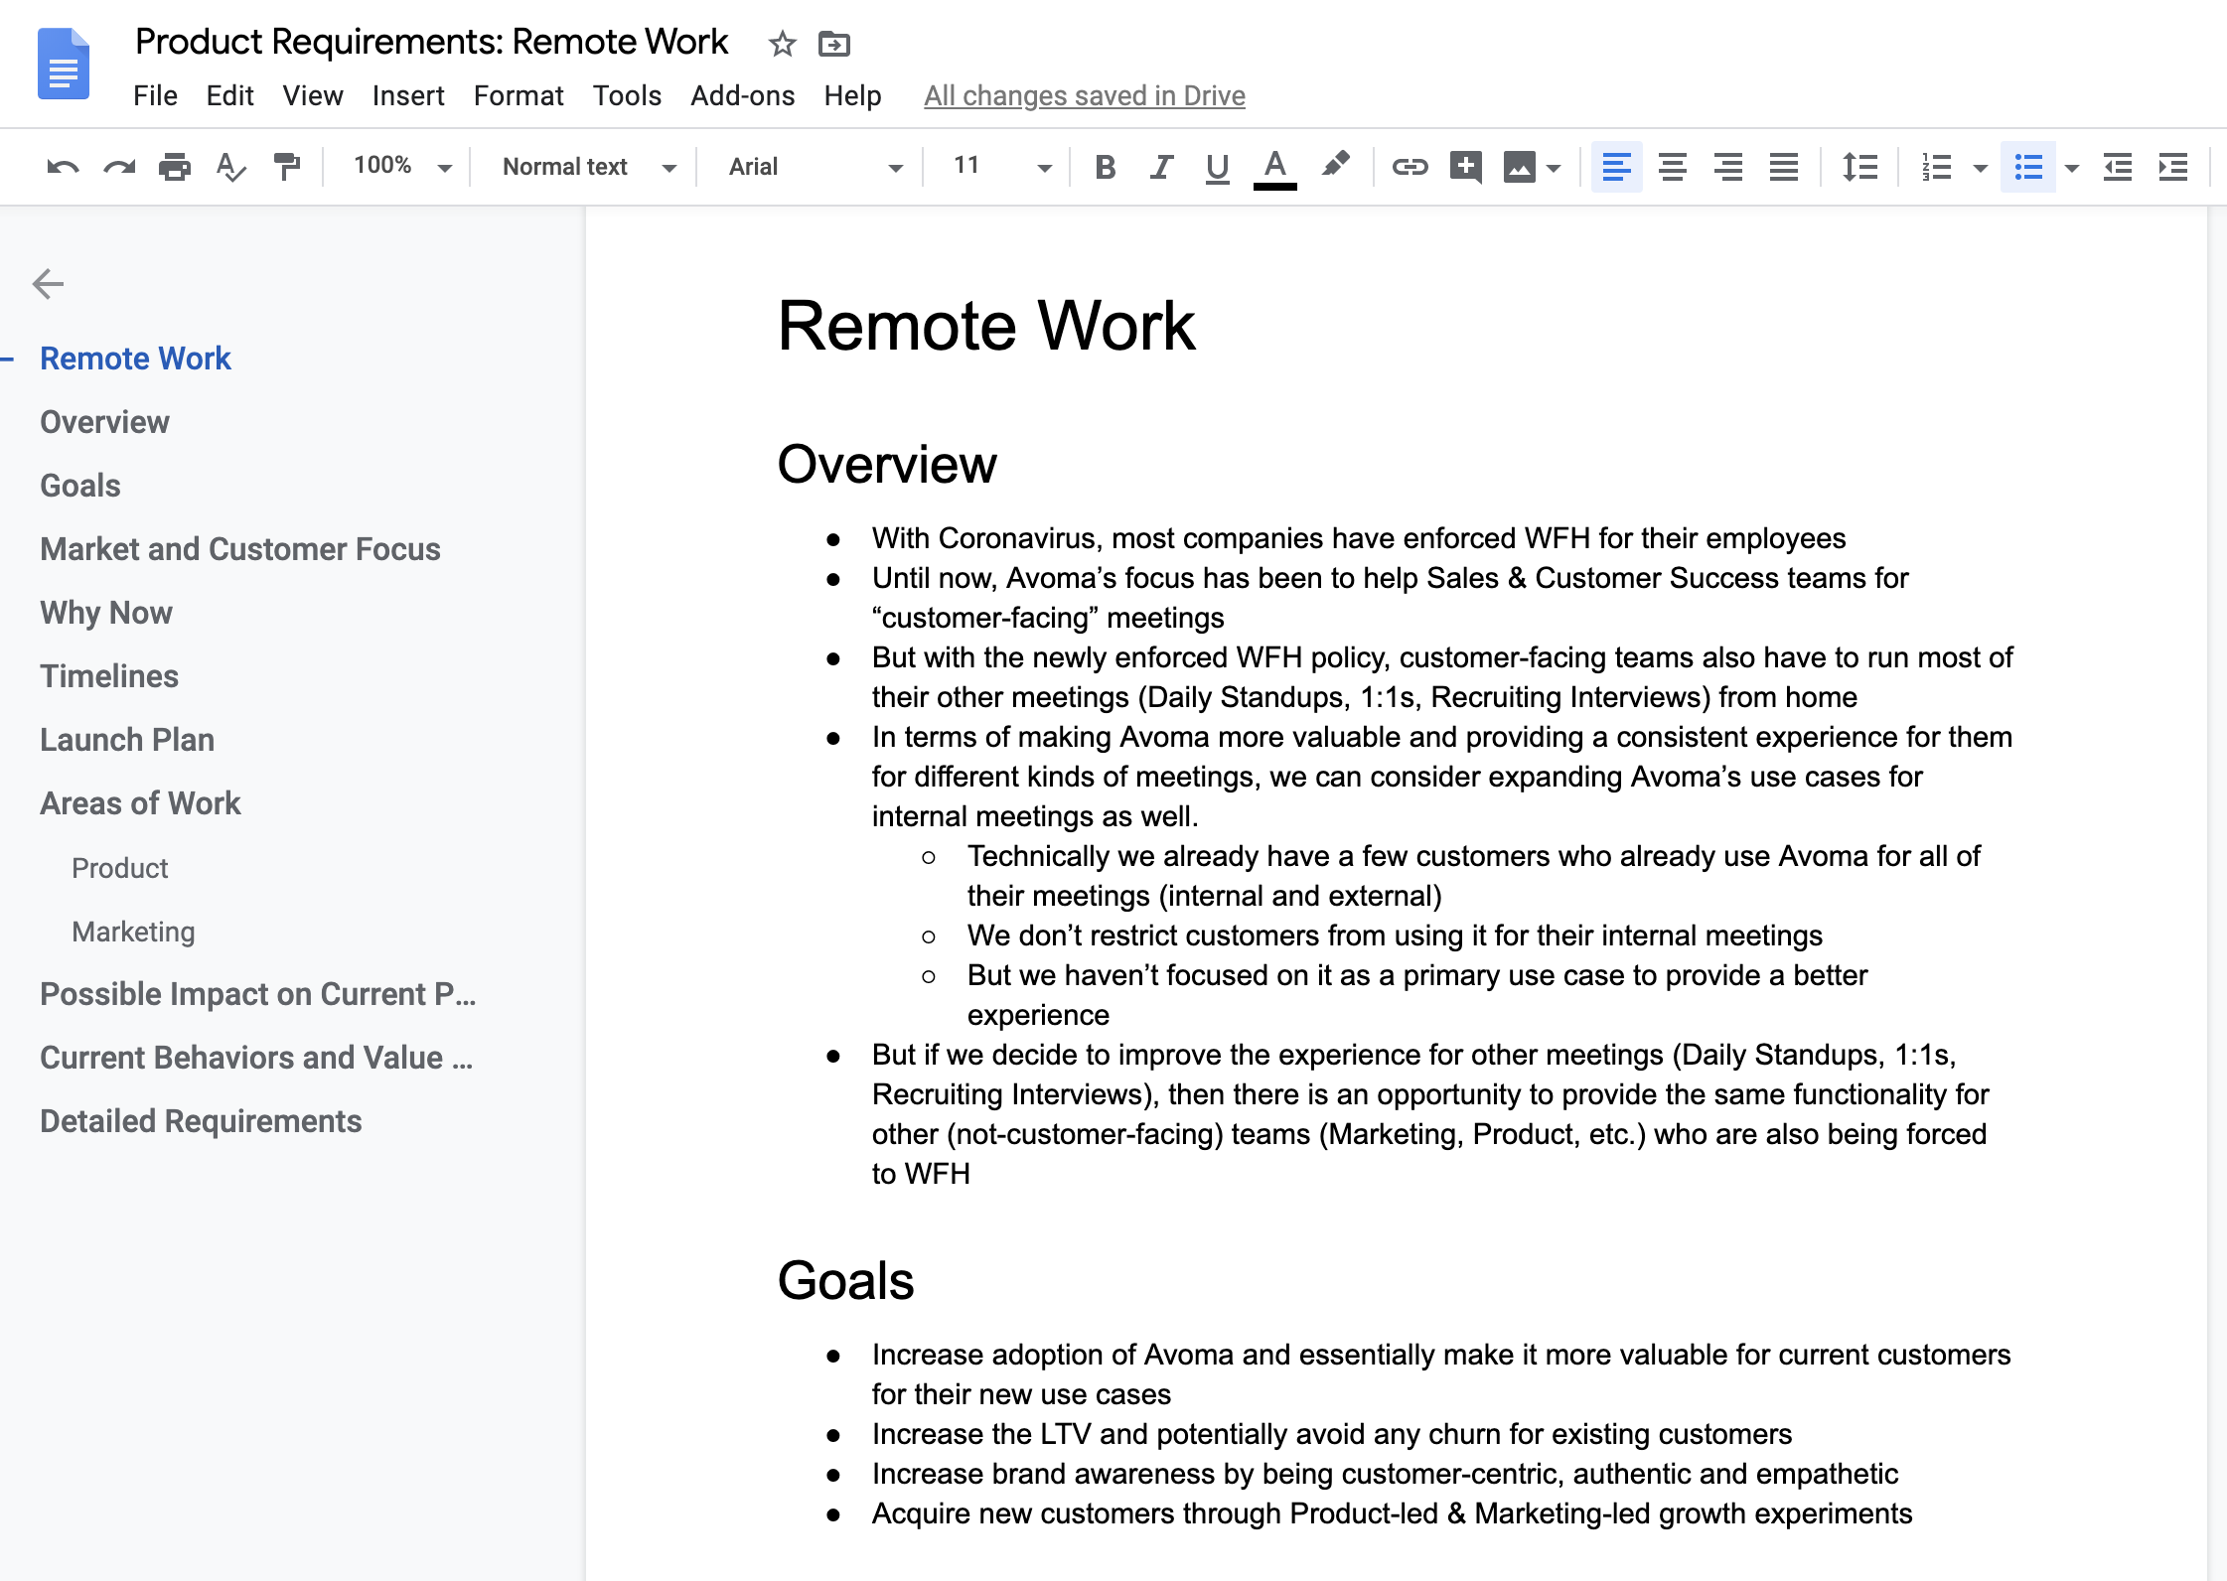The height and width of the screenshot is (1581, 2227).
Task: Open bulleted list style dropdown arrow
Action: coord(2071,168)
